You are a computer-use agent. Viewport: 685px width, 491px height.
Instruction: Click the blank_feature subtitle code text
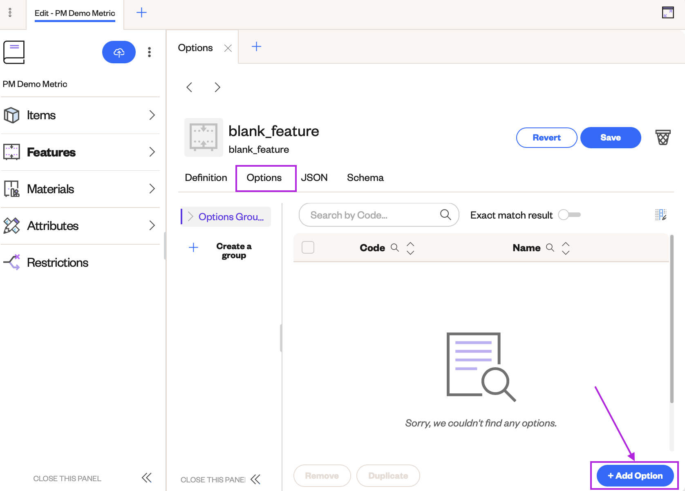259,150
